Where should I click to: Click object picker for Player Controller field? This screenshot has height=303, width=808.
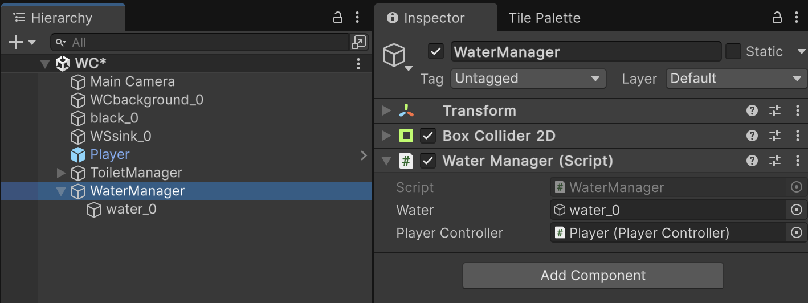click(x=797, y=233)
